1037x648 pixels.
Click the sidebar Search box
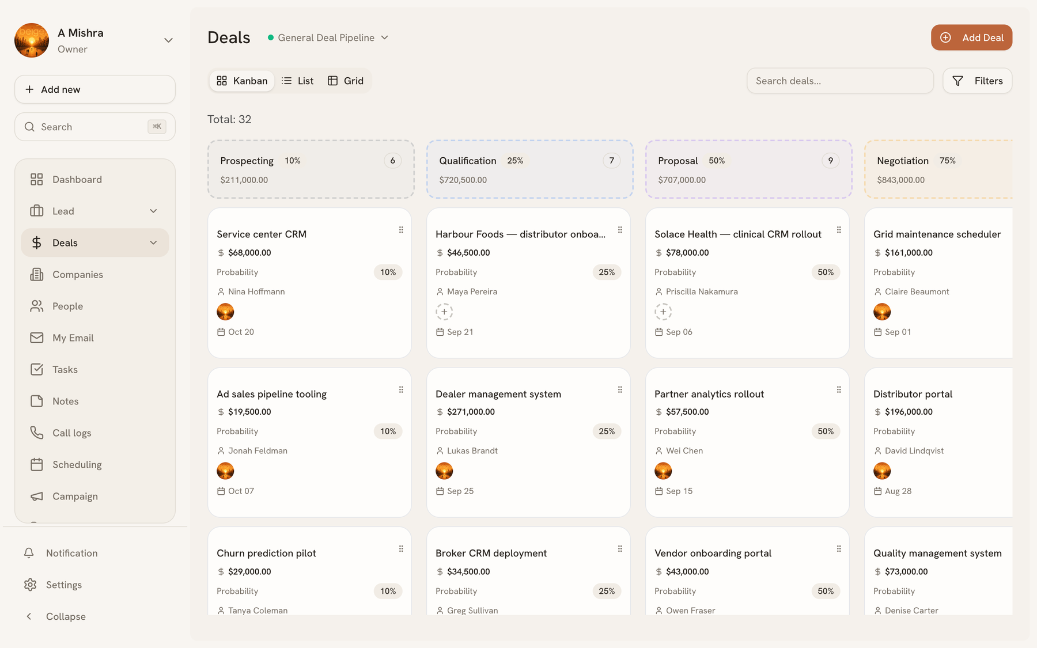95,127
